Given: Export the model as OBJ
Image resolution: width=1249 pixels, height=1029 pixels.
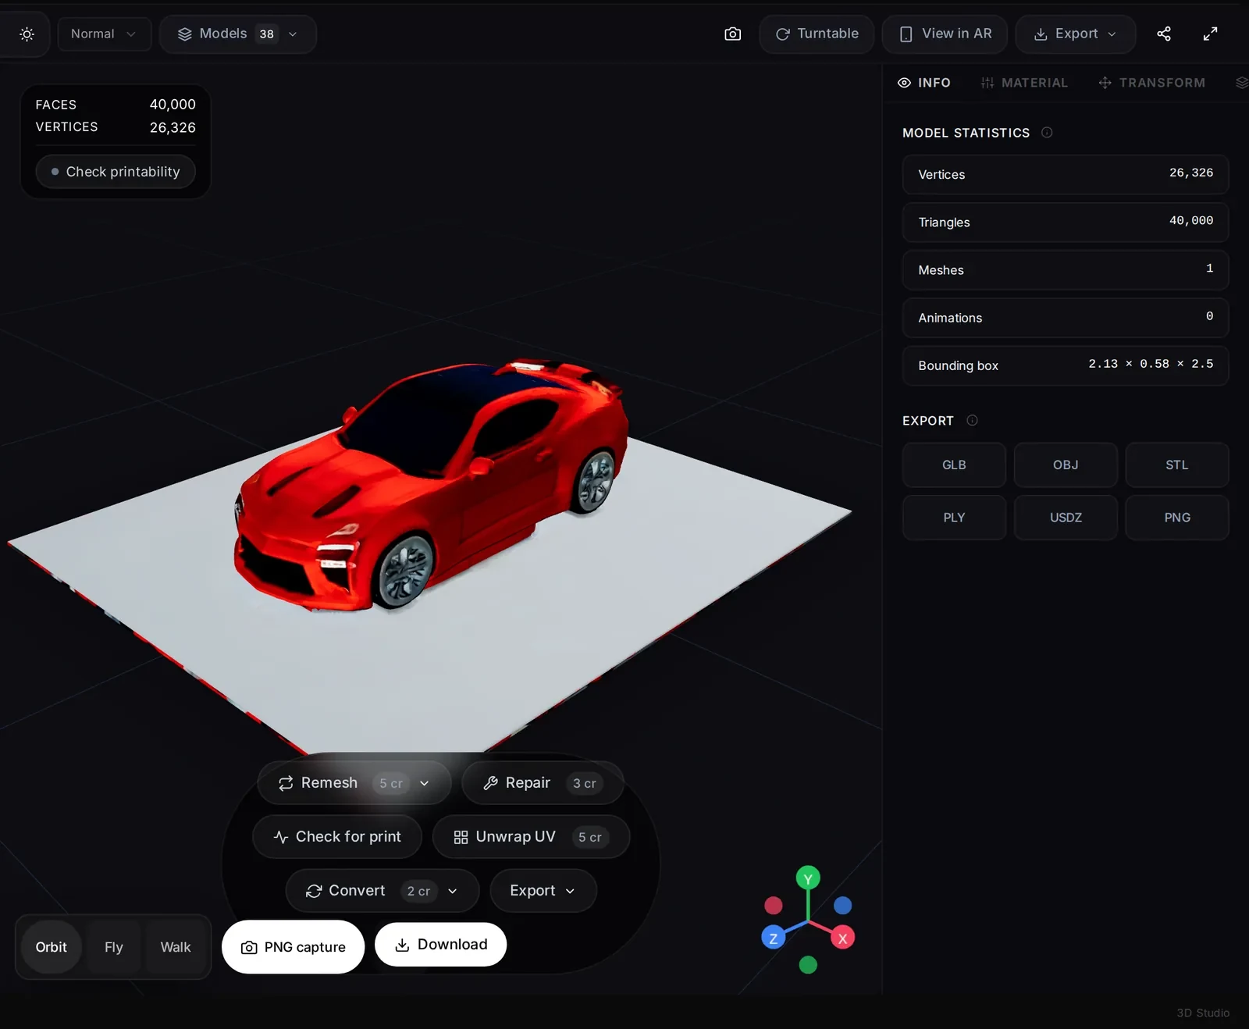Looking at the screenshot, I should pyautogui.click(x=1066, y=465).
